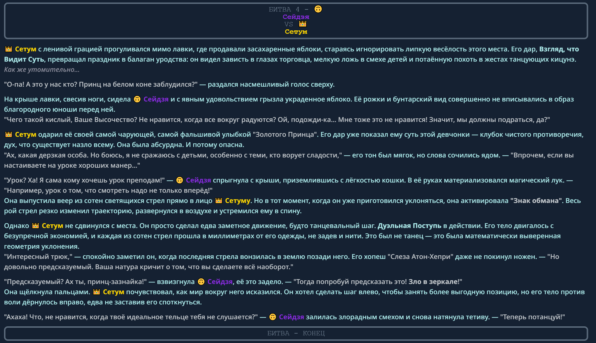Click crown icon after the word 'Однако'
Screen dimensions: 596x343
(x=36, y=226)
